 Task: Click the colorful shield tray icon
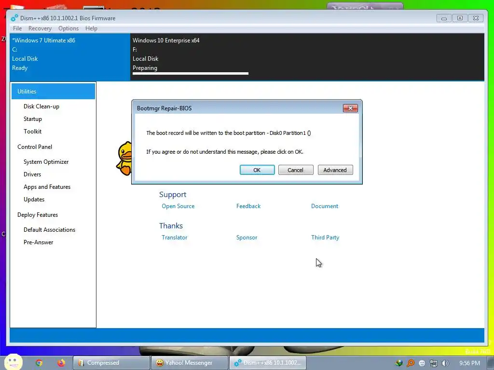click(399, 363)
